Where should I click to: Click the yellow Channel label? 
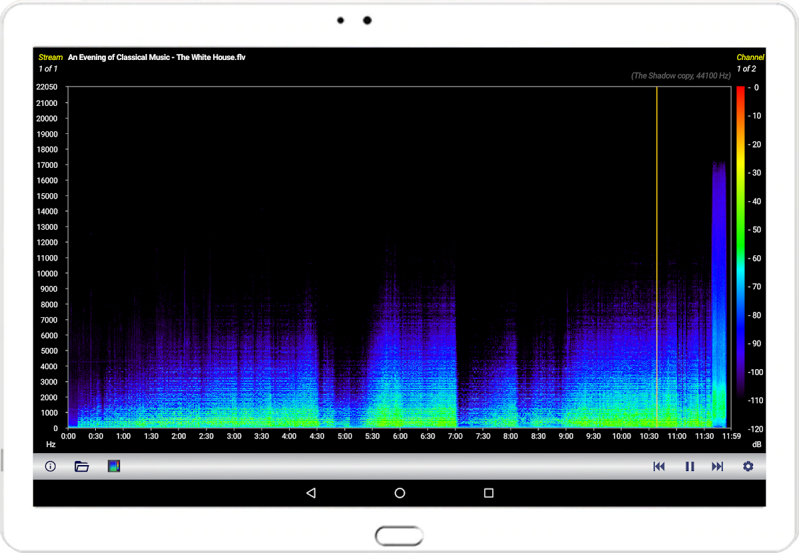pos(750,57)
